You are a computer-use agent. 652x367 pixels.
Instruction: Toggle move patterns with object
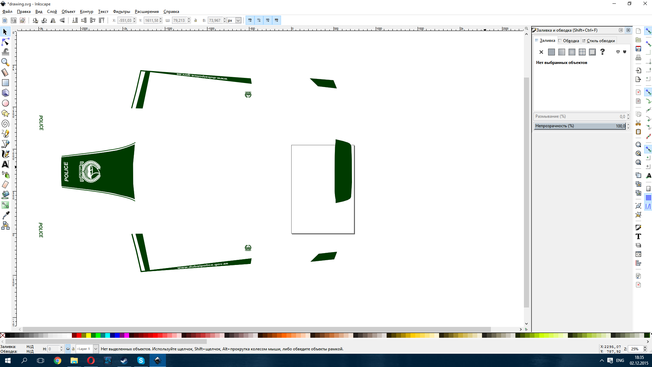(x=277, y=20)
